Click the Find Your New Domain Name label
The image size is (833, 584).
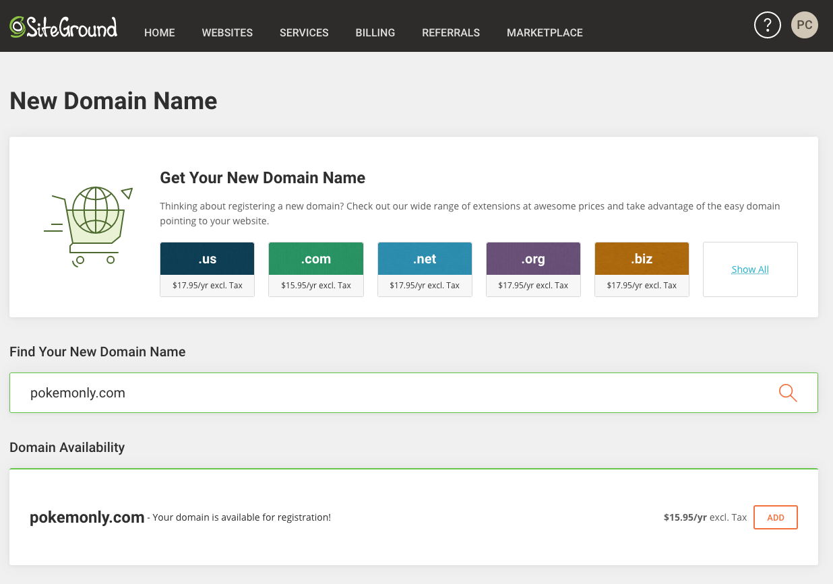tap(97, 352)
